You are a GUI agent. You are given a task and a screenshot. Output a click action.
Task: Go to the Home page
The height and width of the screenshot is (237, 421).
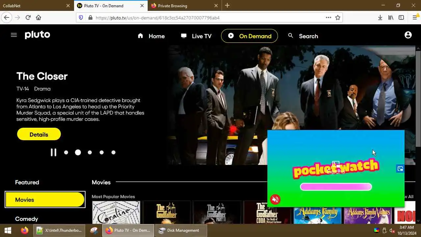pyautogui.click(x=151, y=36)
